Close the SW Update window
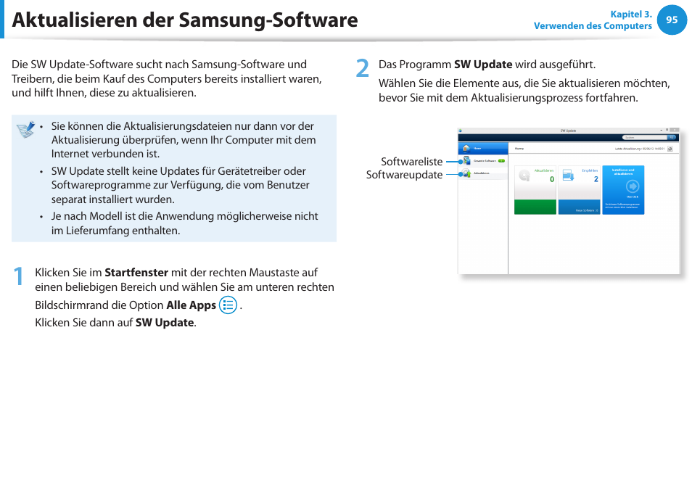 pos(675,130)
